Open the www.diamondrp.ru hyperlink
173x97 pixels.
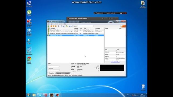115,62
